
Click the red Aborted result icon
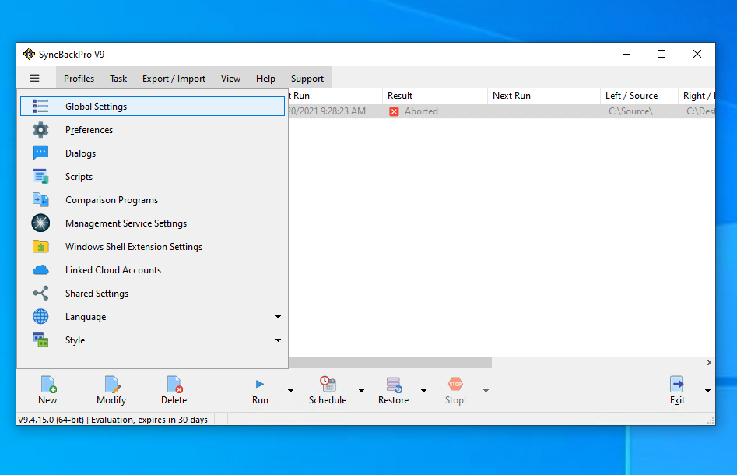point(394,111)
